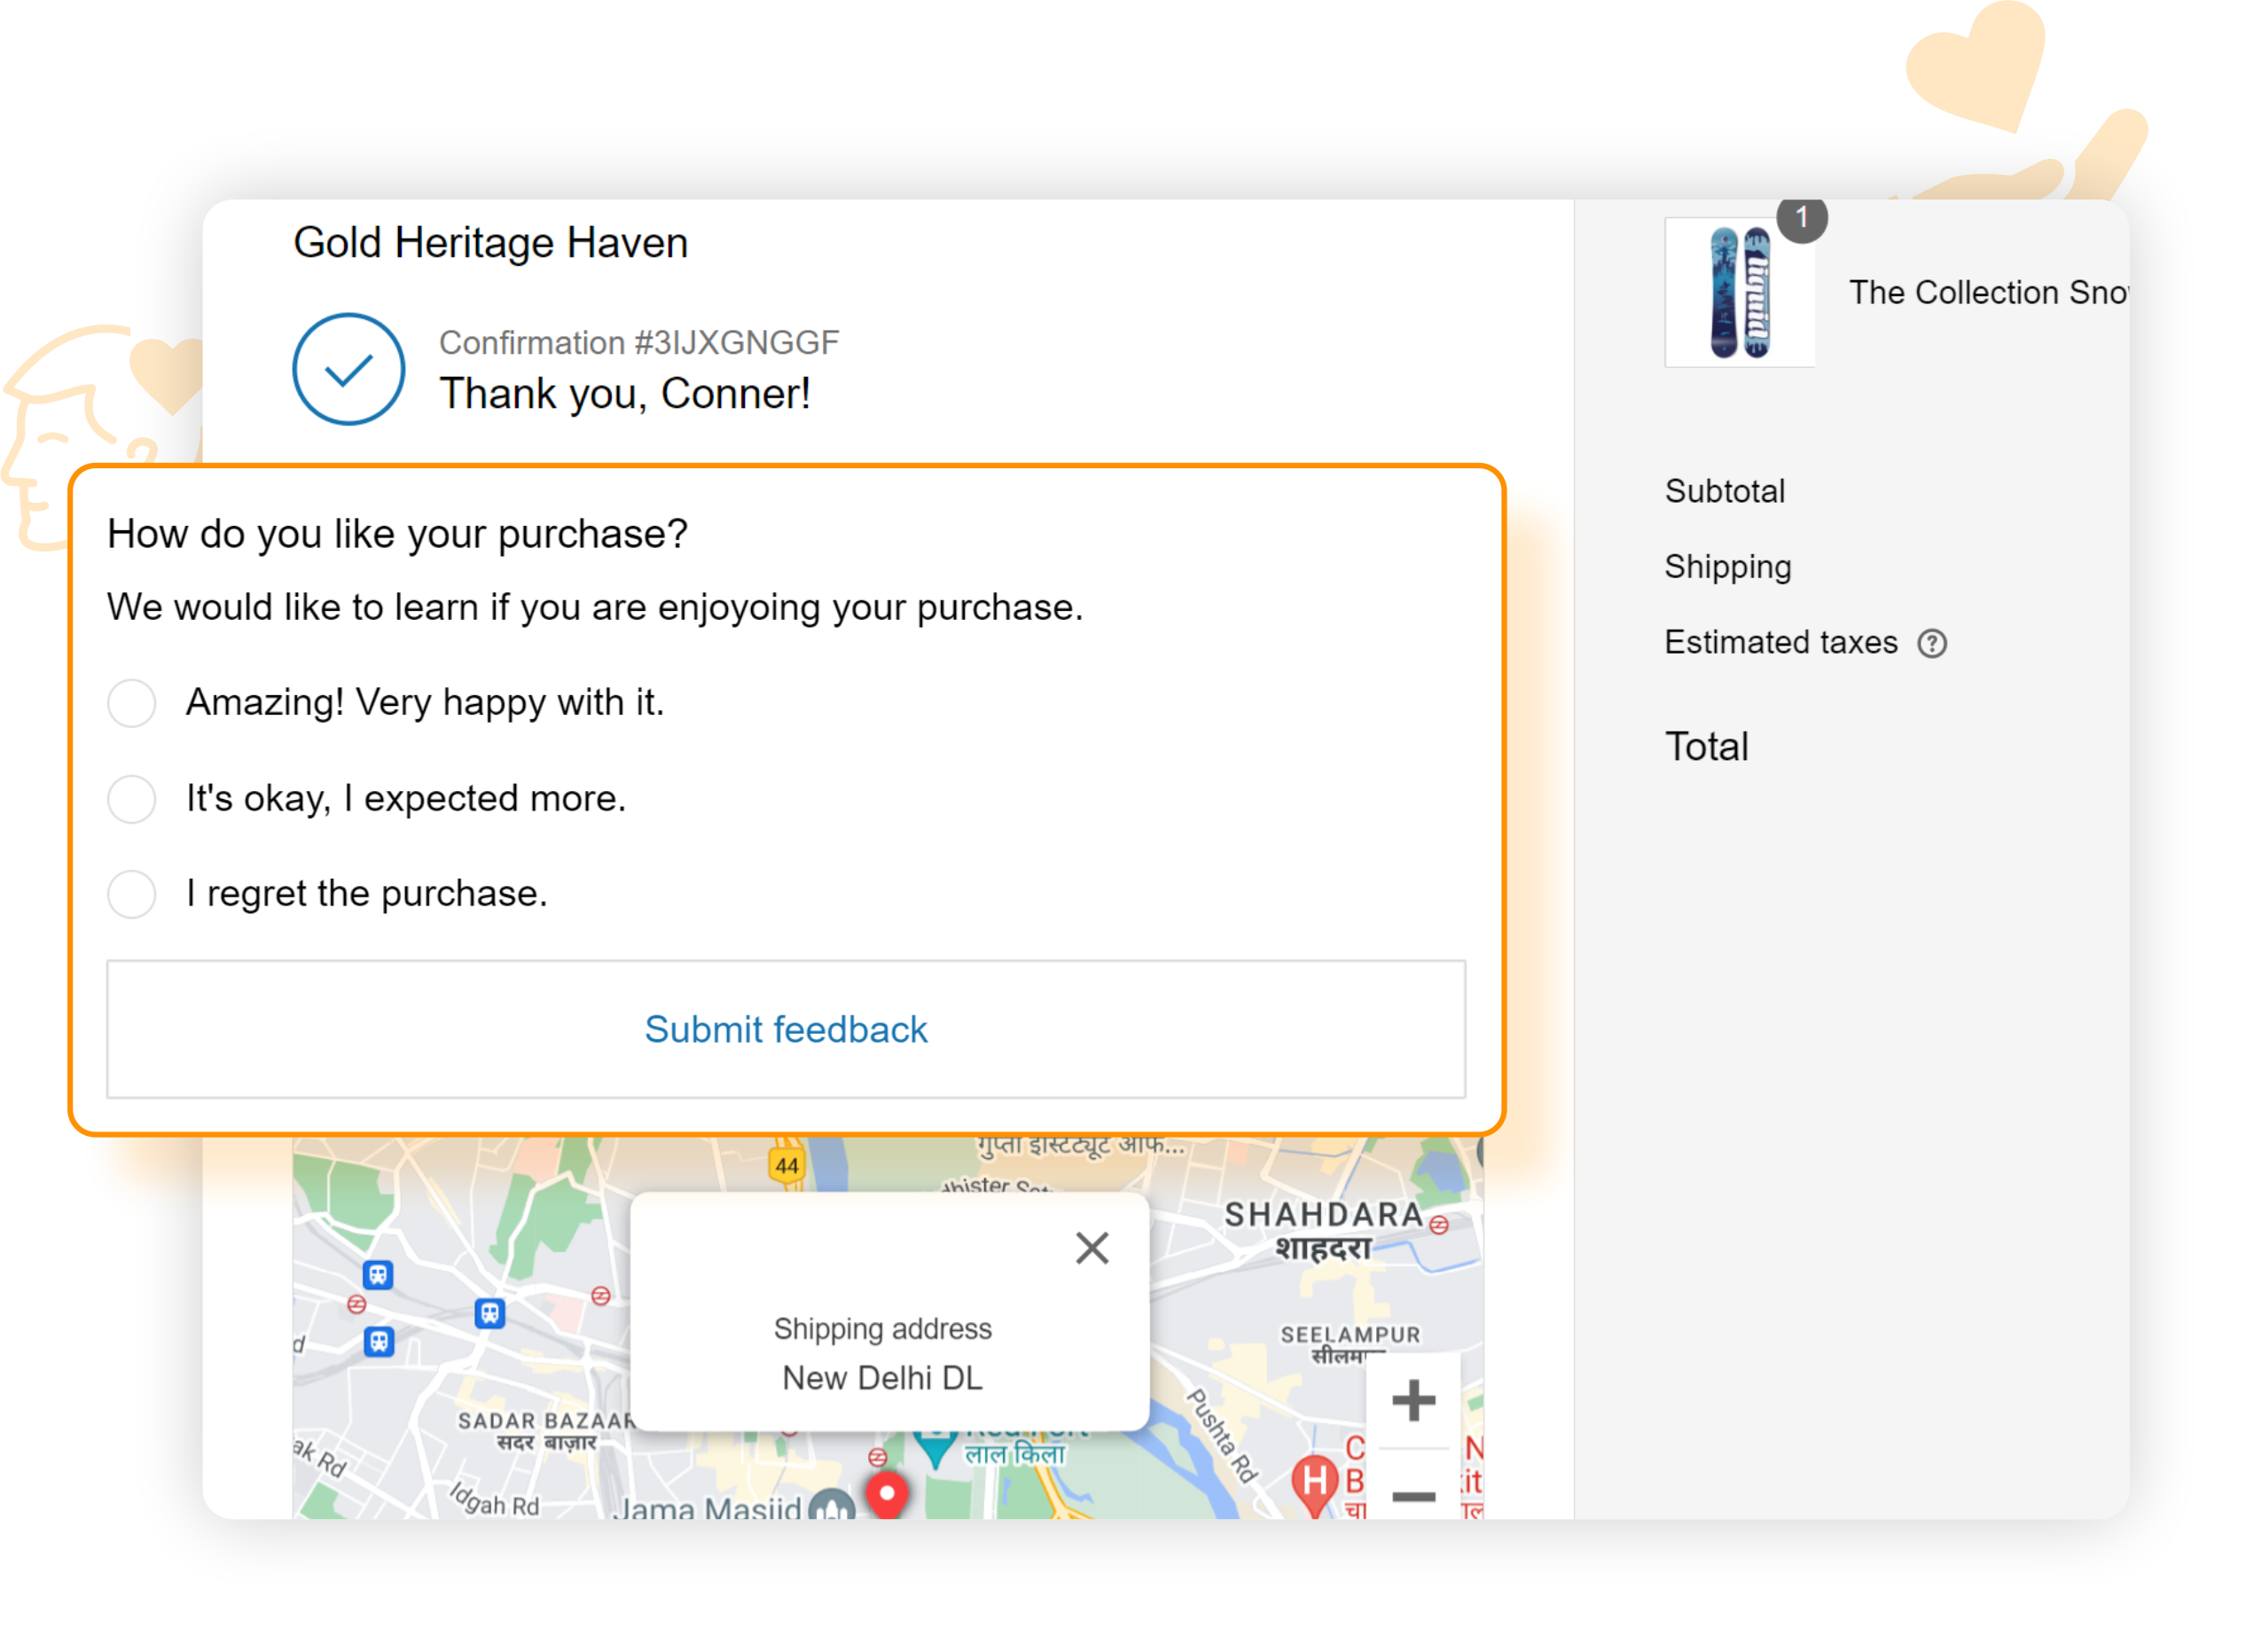Click the hospital marker on the map
2262x1652 pixels.
(x=1315, y=1483)
